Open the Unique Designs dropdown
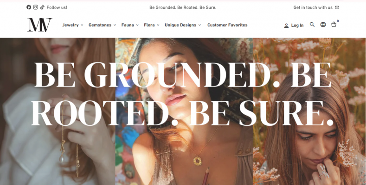This screenshot has height=185, width=366. pyautogui.click(x=183, y=25)
